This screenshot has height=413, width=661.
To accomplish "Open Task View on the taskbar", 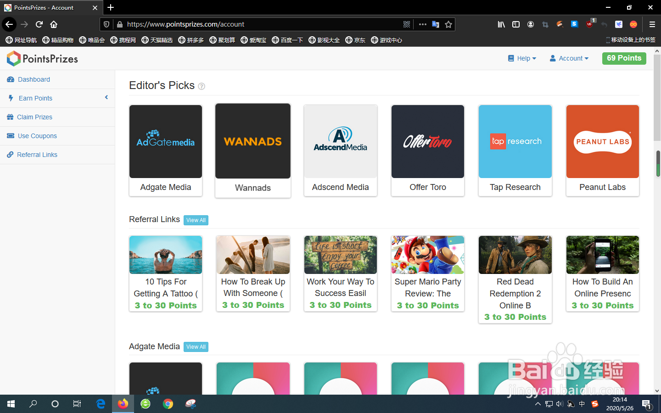I will [77, 404].
